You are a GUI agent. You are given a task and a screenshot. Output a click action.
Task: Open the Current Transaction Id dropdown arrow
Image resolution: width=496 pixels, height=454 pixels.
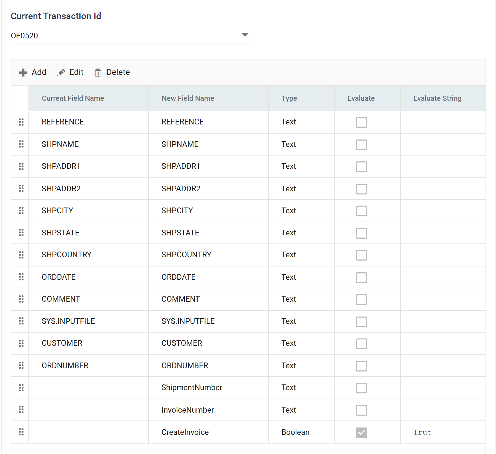click(245, 35)
